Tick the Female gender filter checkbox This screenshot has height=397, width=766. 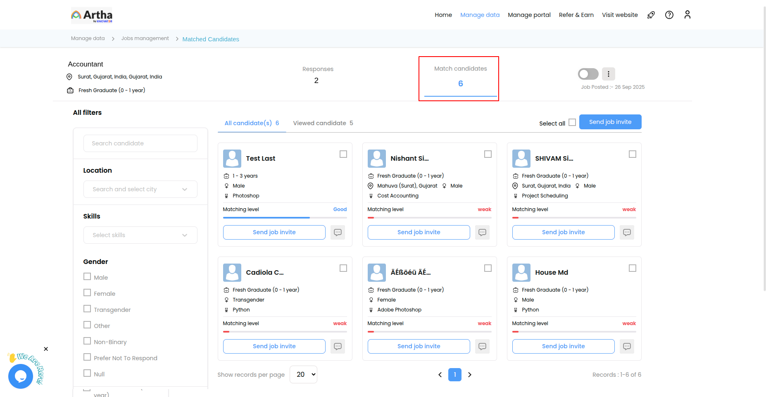tap(87, 293)
